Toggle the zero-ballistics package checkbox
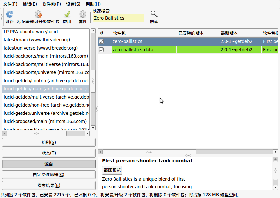 pos(101,41)
